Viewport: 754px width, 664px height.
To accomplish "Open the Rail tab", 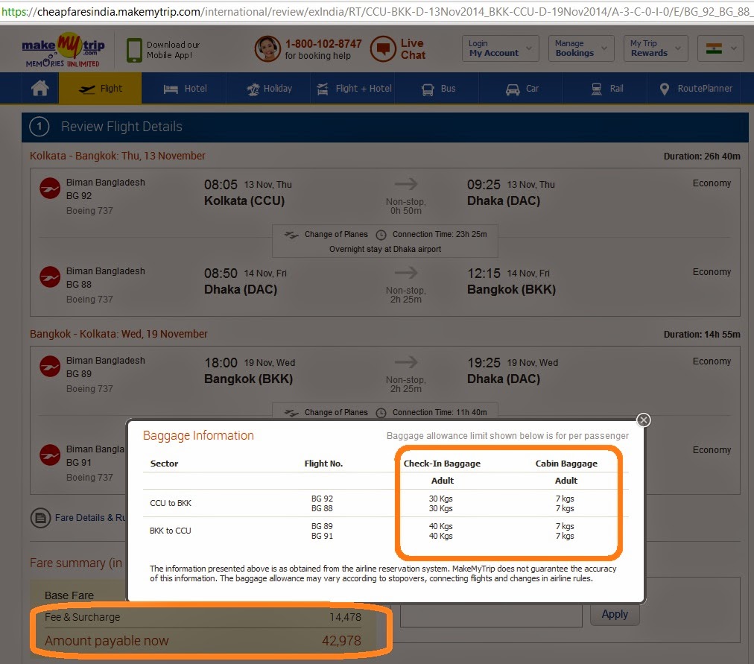I will [x=606, y=89].
